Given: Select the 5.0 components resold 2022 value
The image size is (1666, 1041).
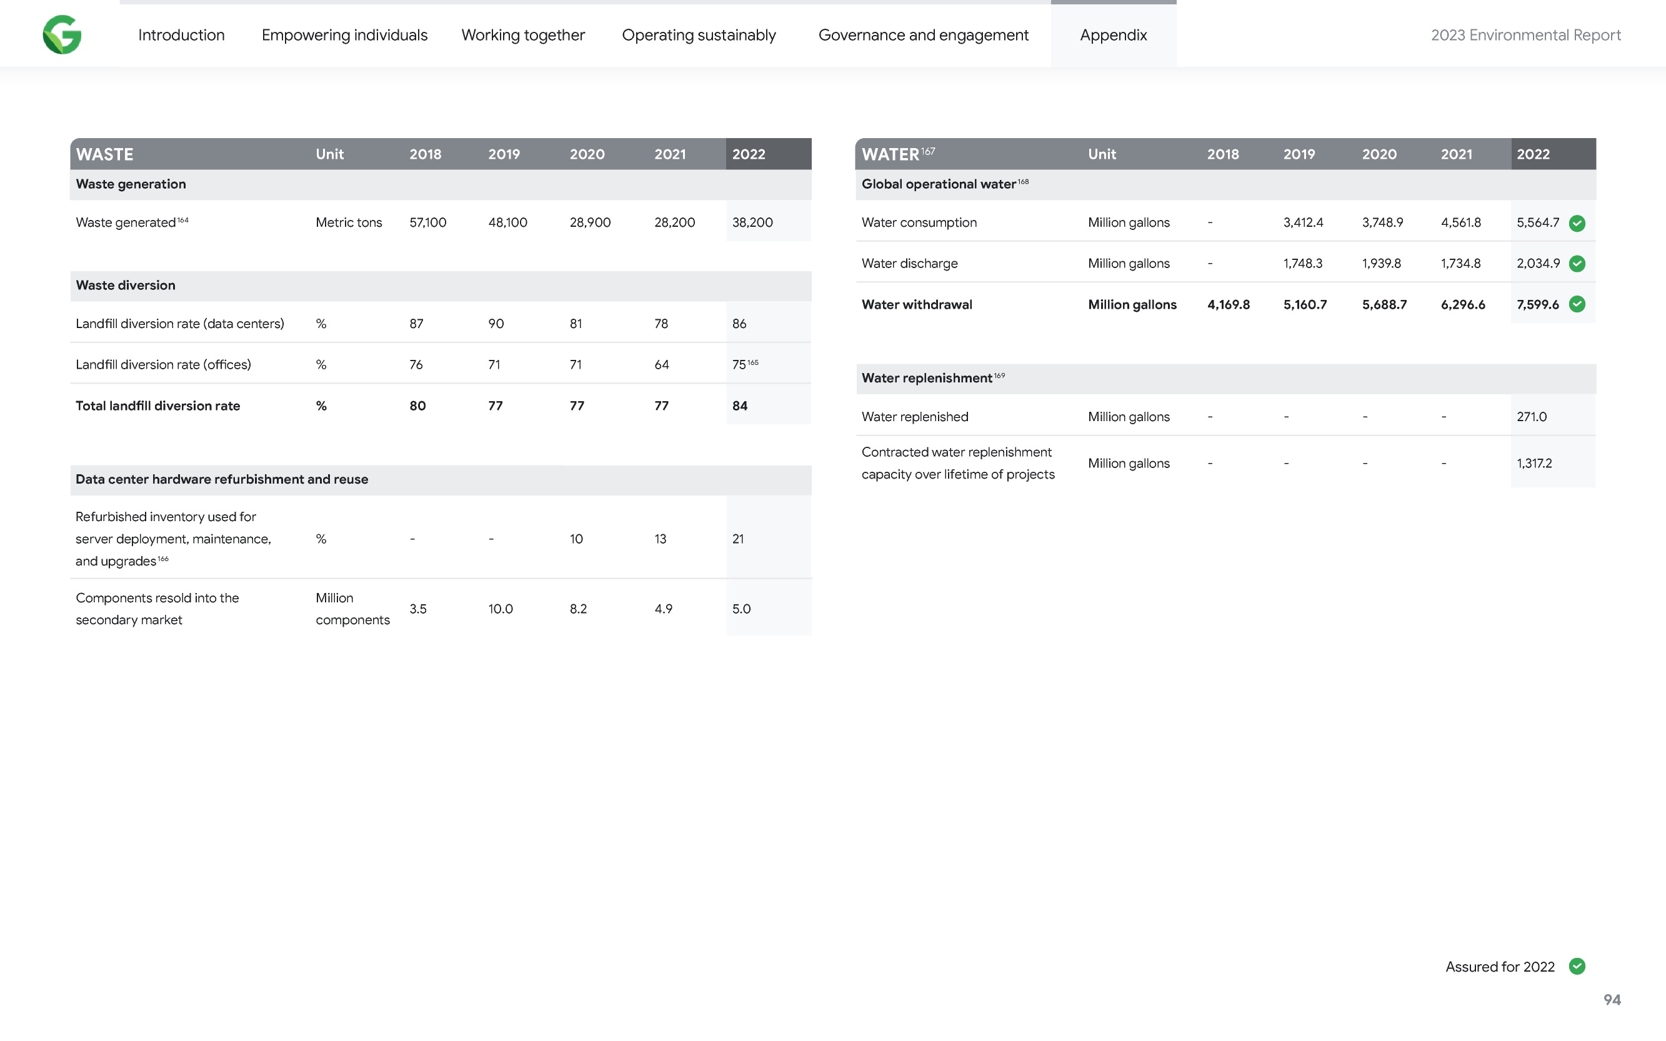Looking at the screenshot, I should coord(741,609).
